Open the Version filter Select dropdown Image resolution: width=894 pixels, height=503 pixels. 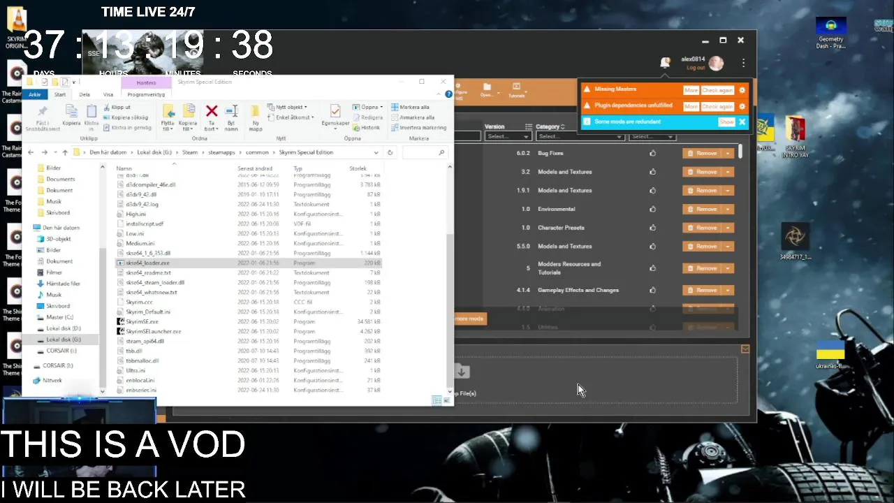(x=508, y=137)
